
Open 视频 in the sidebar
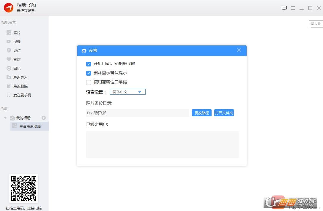17,42
